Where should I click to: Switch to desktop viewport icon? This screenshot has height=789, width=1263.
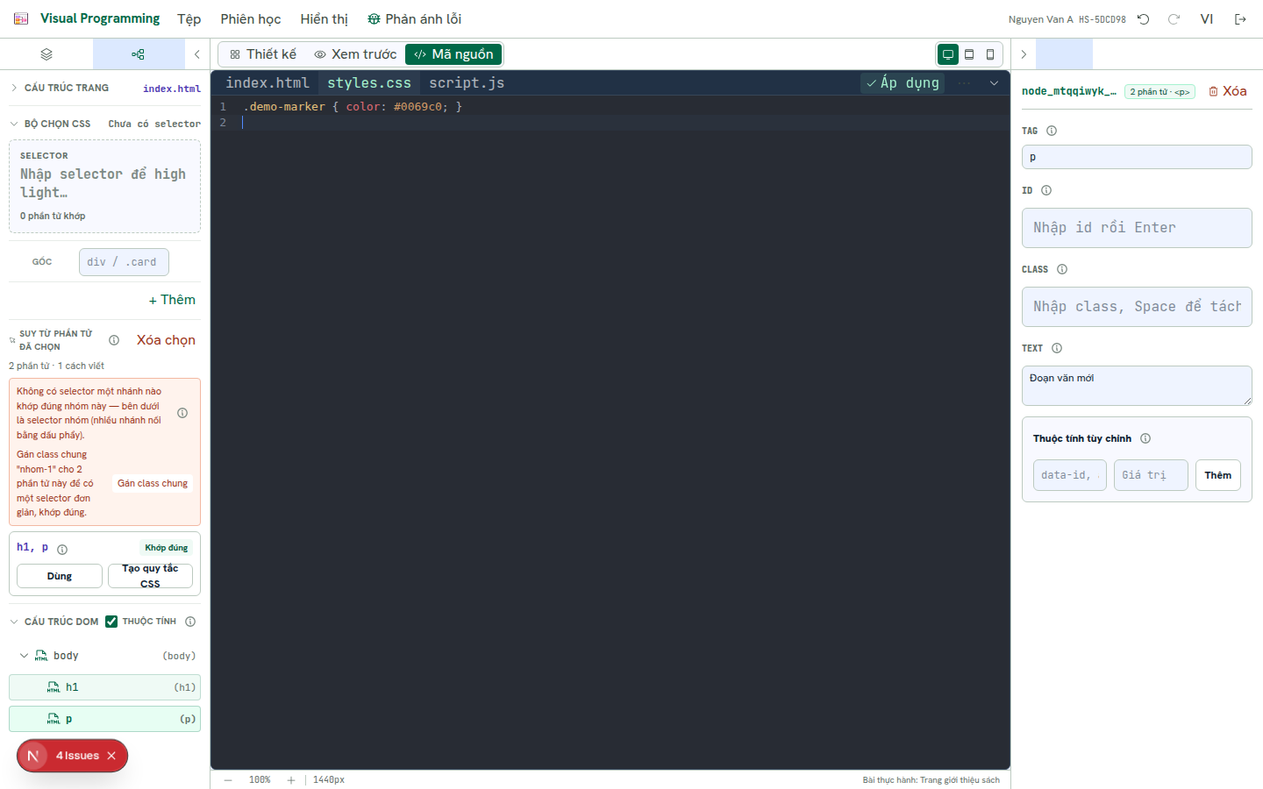(x=948, y=54)
